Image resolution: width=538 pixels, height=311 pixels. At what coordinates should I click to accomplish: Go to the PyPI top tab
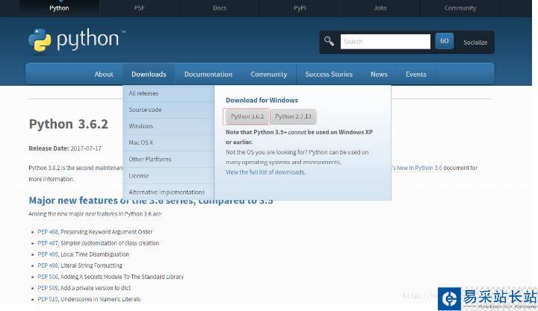coord(300,8)
